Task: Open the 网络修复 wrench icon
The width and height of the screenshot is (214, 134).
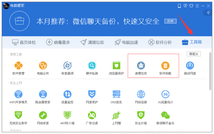Action: pos(43,115)
